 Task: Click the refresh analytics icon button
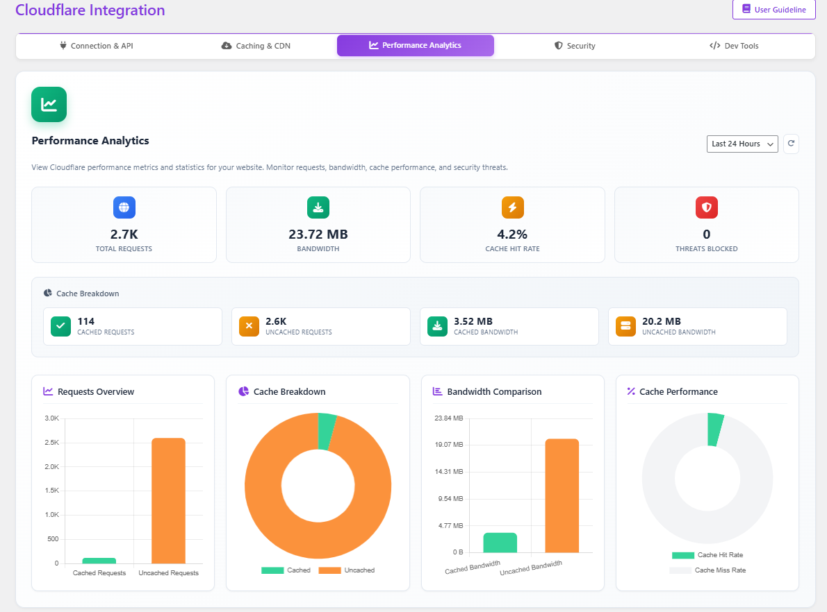click(x=791, y=144)
